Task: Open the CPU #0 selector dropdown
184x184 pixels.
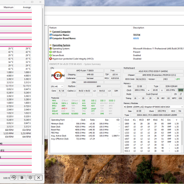Action: 57,87
